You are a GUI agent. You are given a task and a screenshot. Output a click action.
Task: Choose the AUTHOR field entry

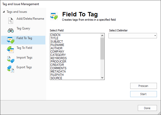click(x=57, y=48)
